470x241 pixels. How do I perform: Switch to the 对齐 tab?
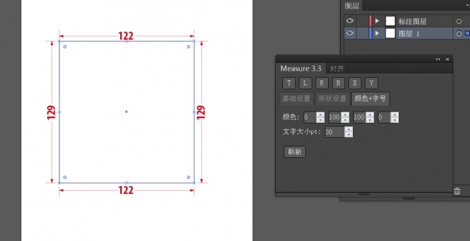(337, 69)
